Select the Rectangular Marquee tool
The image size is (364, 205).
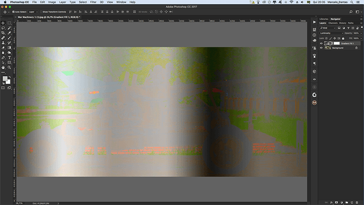9,23
